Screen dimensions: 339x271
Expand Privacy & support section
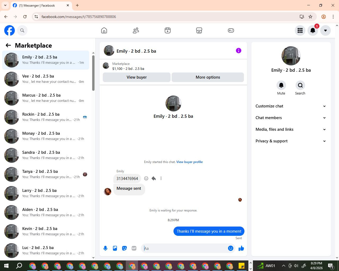coord(291,141)
